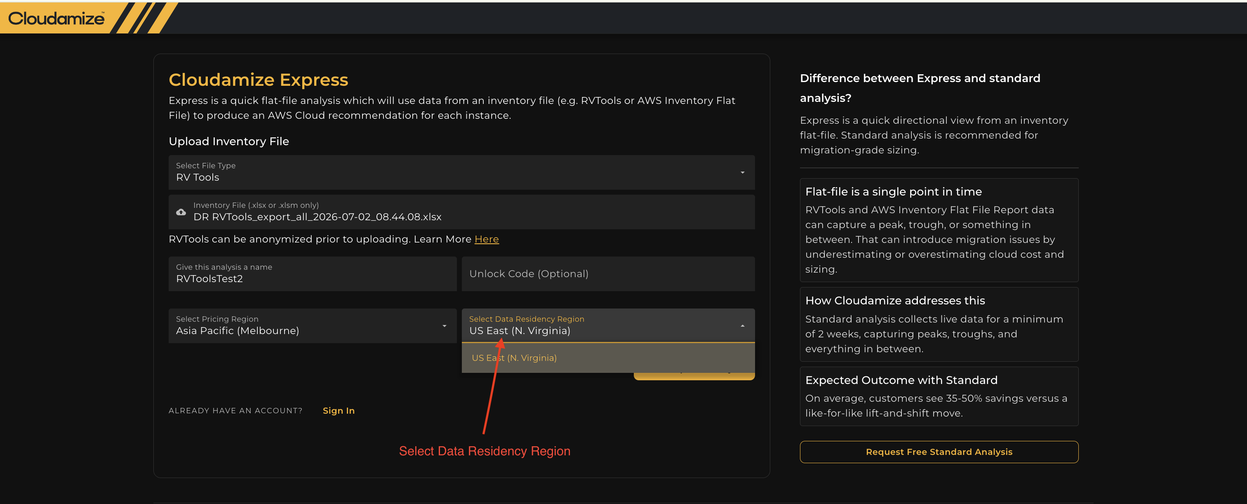Expand the file type dropdown arrow
The height and width of the screenshot is (504, 1247).
point(742,173)
